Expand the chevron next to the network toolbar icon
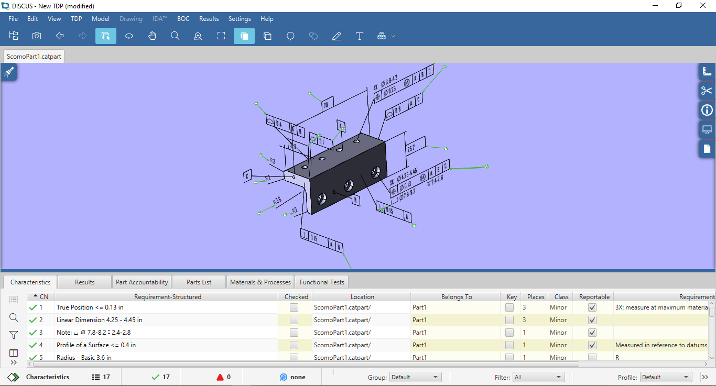 pos(394,36)
